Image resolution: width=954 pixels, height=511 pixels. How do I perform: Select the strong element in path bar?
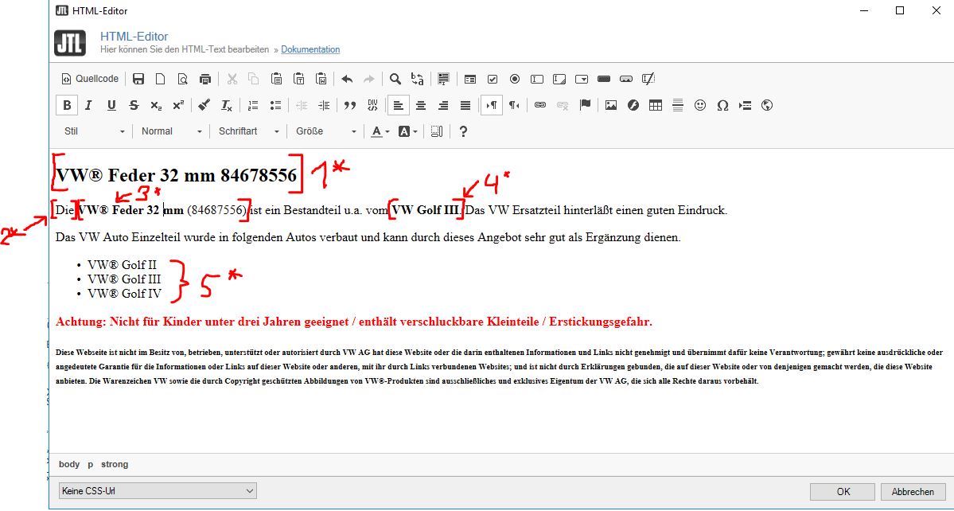click(114, 464)
